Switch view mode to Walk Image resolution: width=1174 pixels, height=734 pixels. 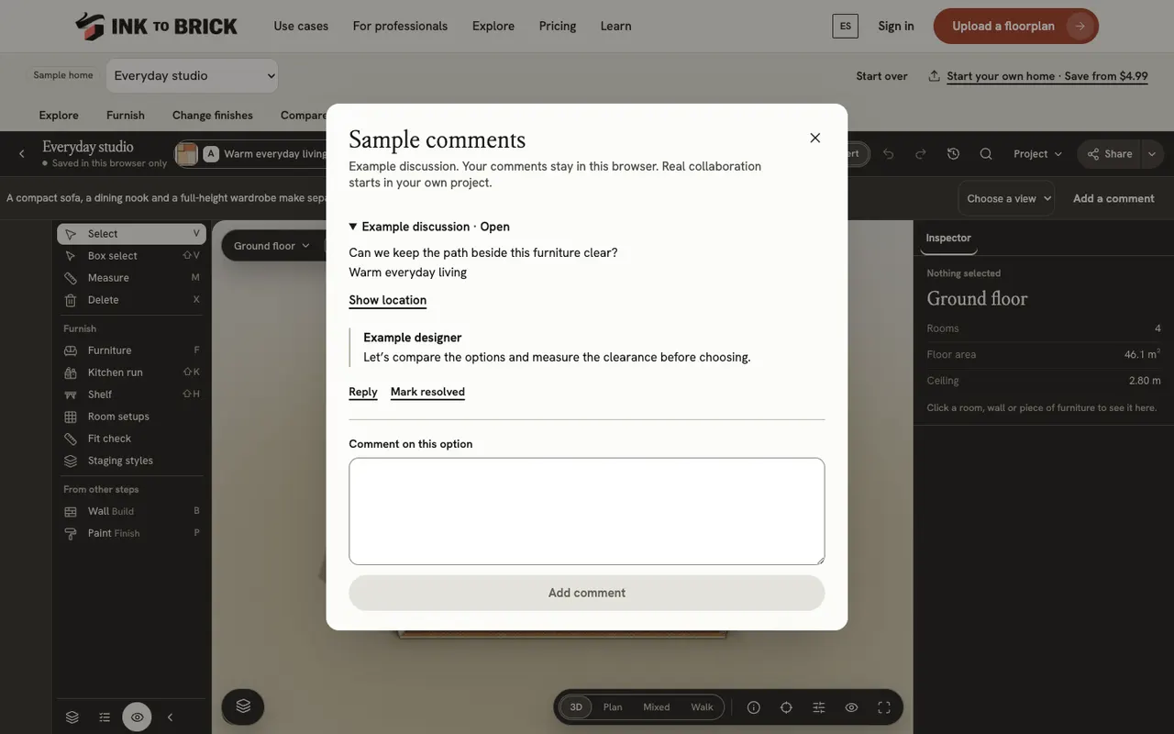[x=702, y=707]
